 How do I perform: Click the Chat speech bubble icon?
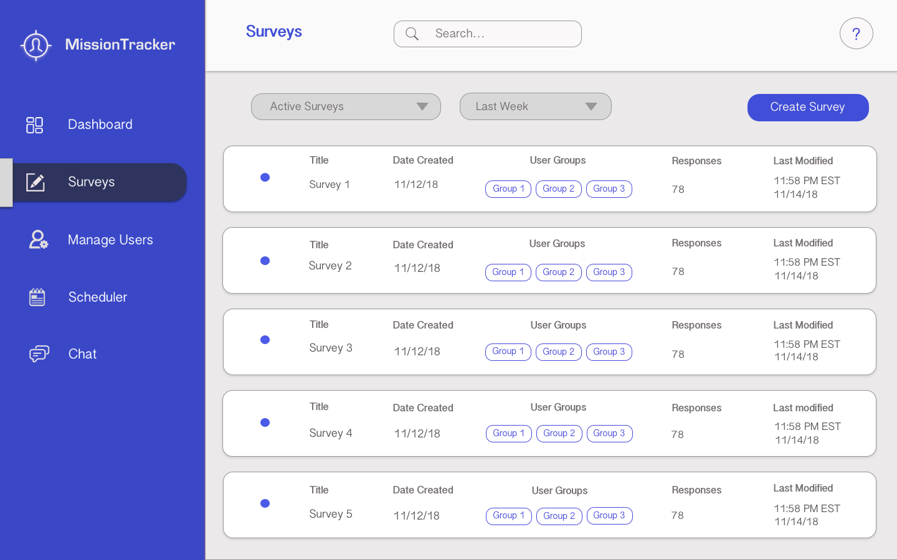[39, 354]
